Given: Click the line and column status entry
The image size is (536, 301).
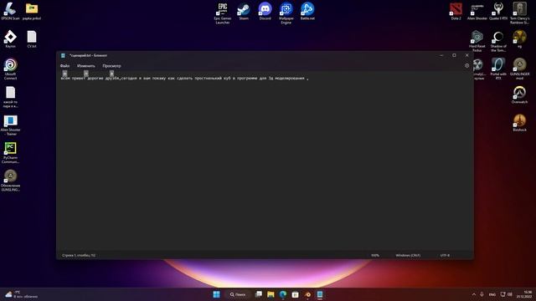Looking at the screenshot, I should point(79,255).
